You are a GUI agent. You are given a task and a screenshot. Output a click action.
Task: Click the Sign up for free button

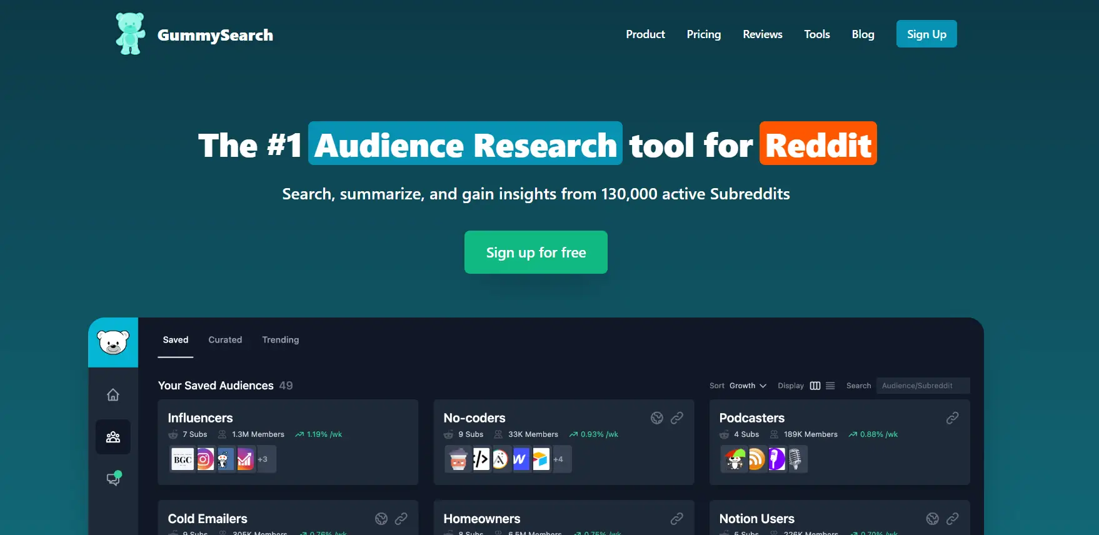point(536,252)
